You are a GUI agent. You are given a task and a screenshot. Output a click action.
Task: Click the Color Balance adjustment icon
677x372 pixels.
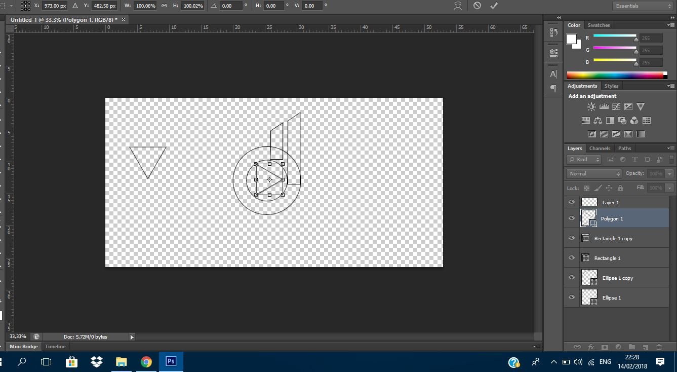(598, 121)
